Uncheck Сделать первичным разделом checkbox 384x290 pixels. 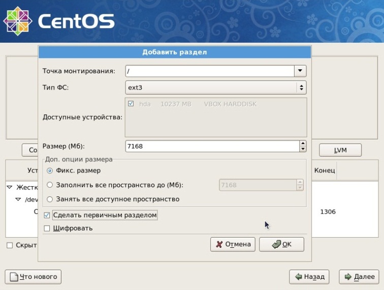pos(47,215)
